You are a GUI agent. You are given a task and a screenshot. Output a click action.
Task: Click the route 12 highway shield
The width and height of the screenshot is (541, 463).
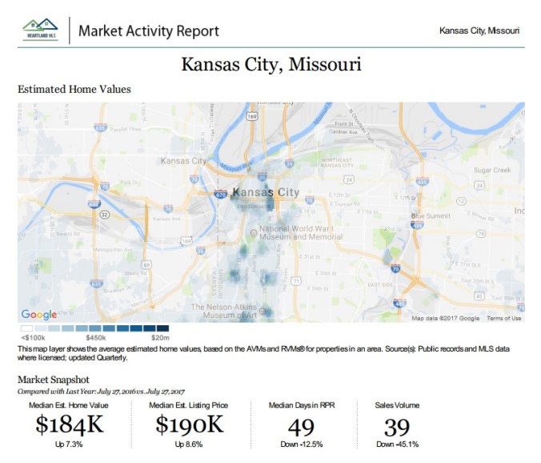coord(461,201)
